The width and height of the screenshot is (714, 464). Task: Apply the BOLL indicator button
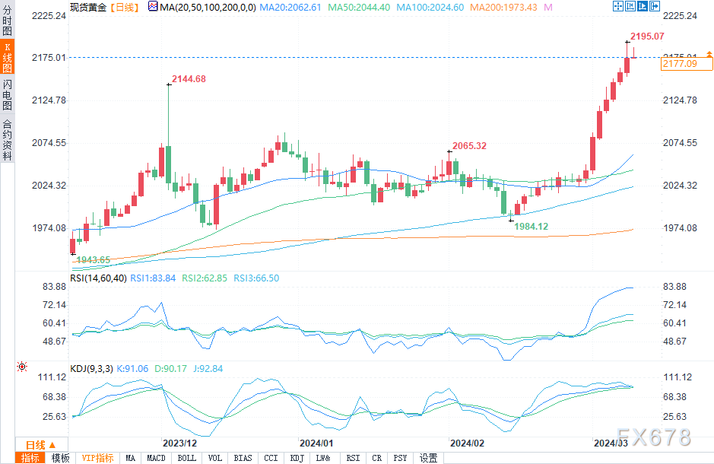187,458
